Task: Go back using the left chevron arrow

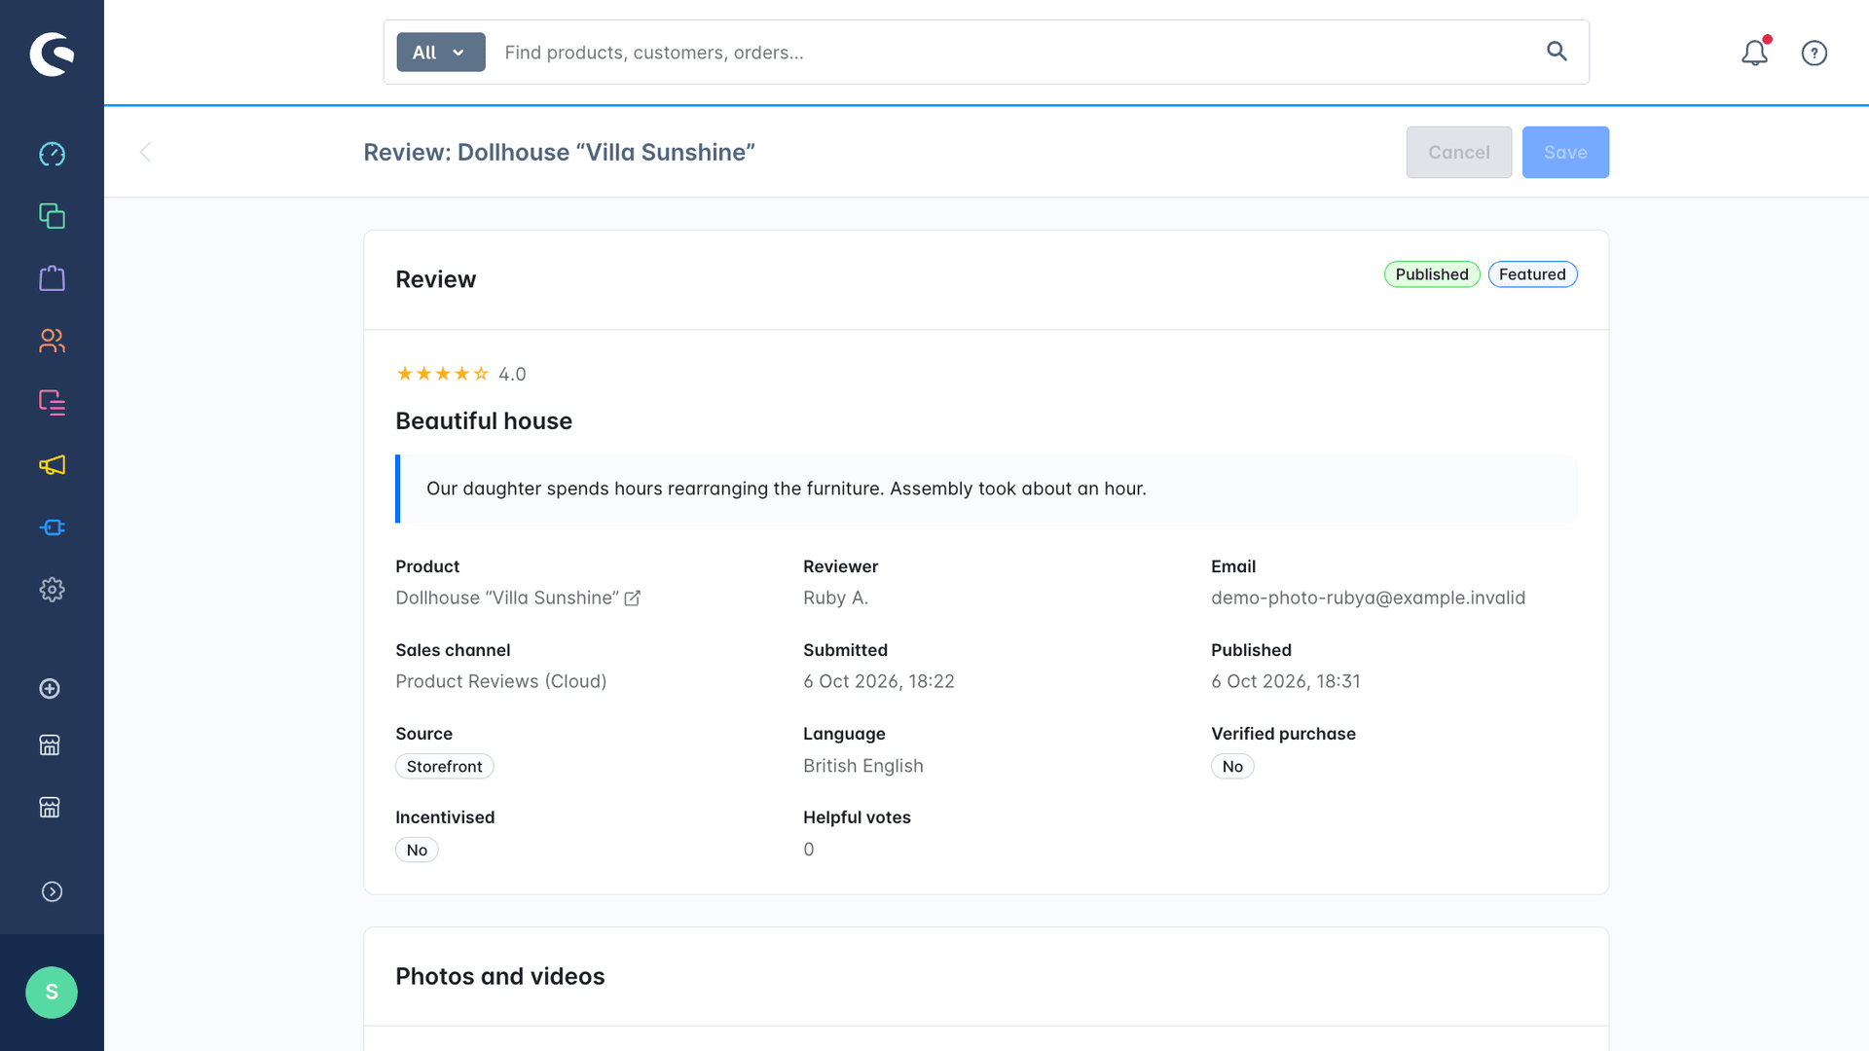Action: [145, 152]
